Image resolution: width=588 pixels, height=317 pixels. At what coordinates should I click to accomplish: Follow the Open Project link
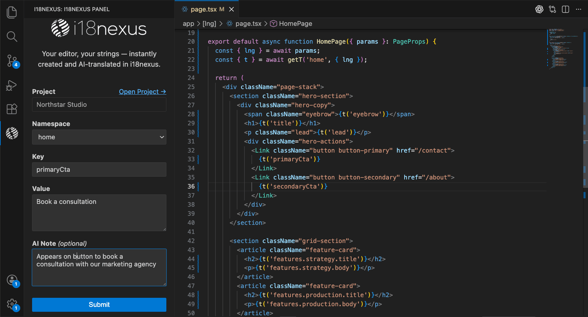tap(142, 91)
